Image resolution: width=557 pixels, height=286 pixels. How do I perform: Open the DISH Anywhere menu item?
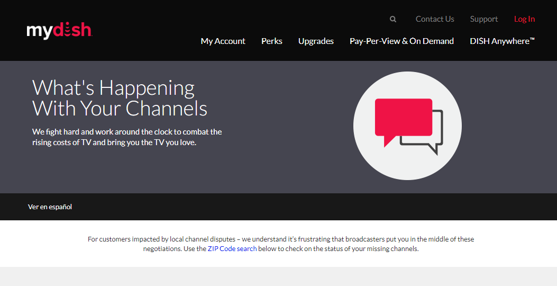[502, 41]
